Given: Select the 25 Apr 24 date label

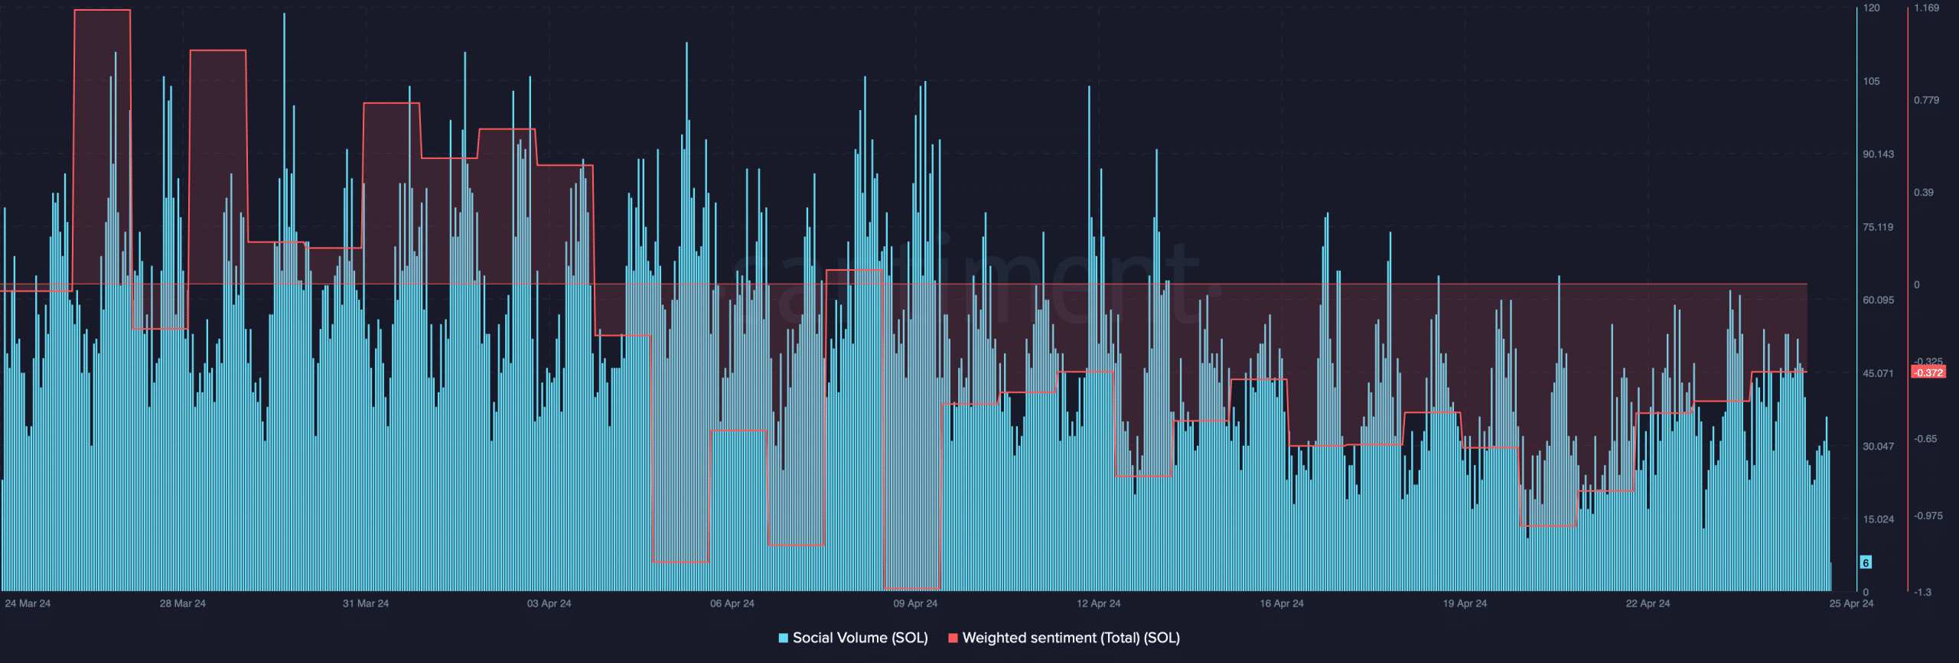Looking at the screenshot, I should click(x=1851, y=603).
